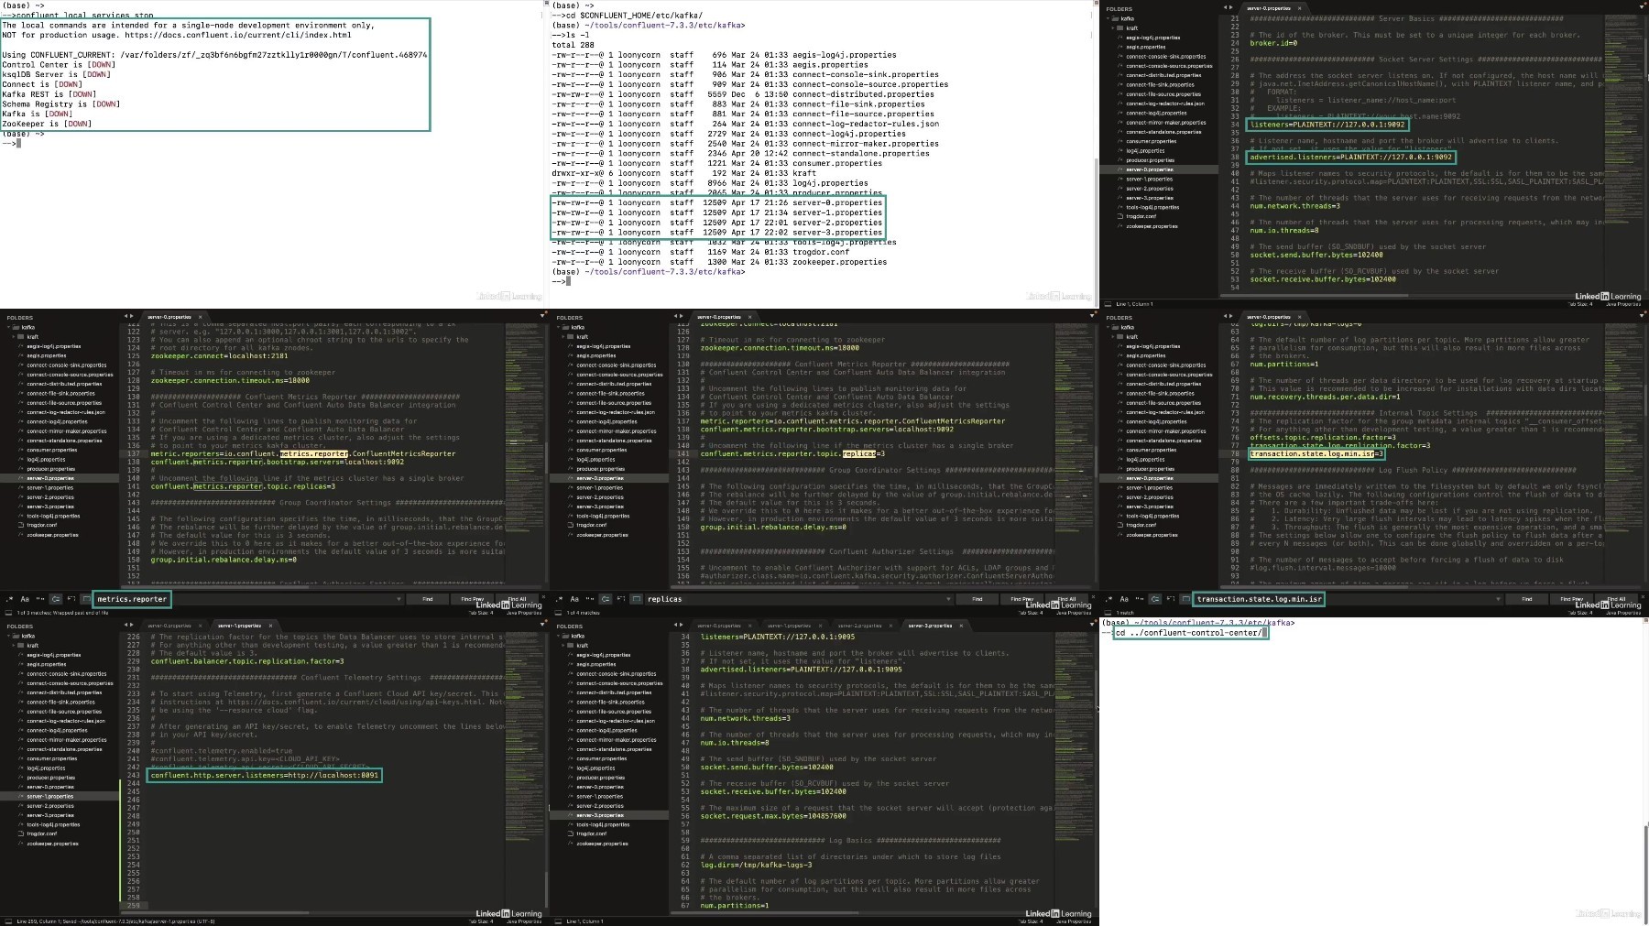Open panel switcher icon beside Line 1, Column 1 in broker.id=0 editor

point(1107,304)
